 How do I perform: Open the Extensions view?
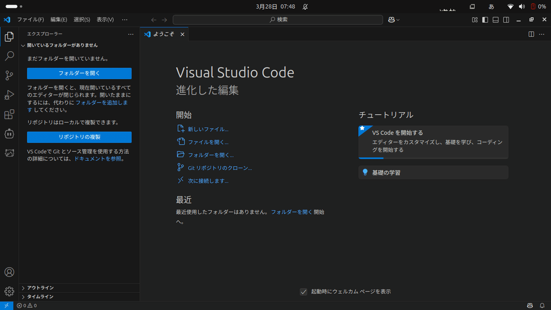(9, 114)
